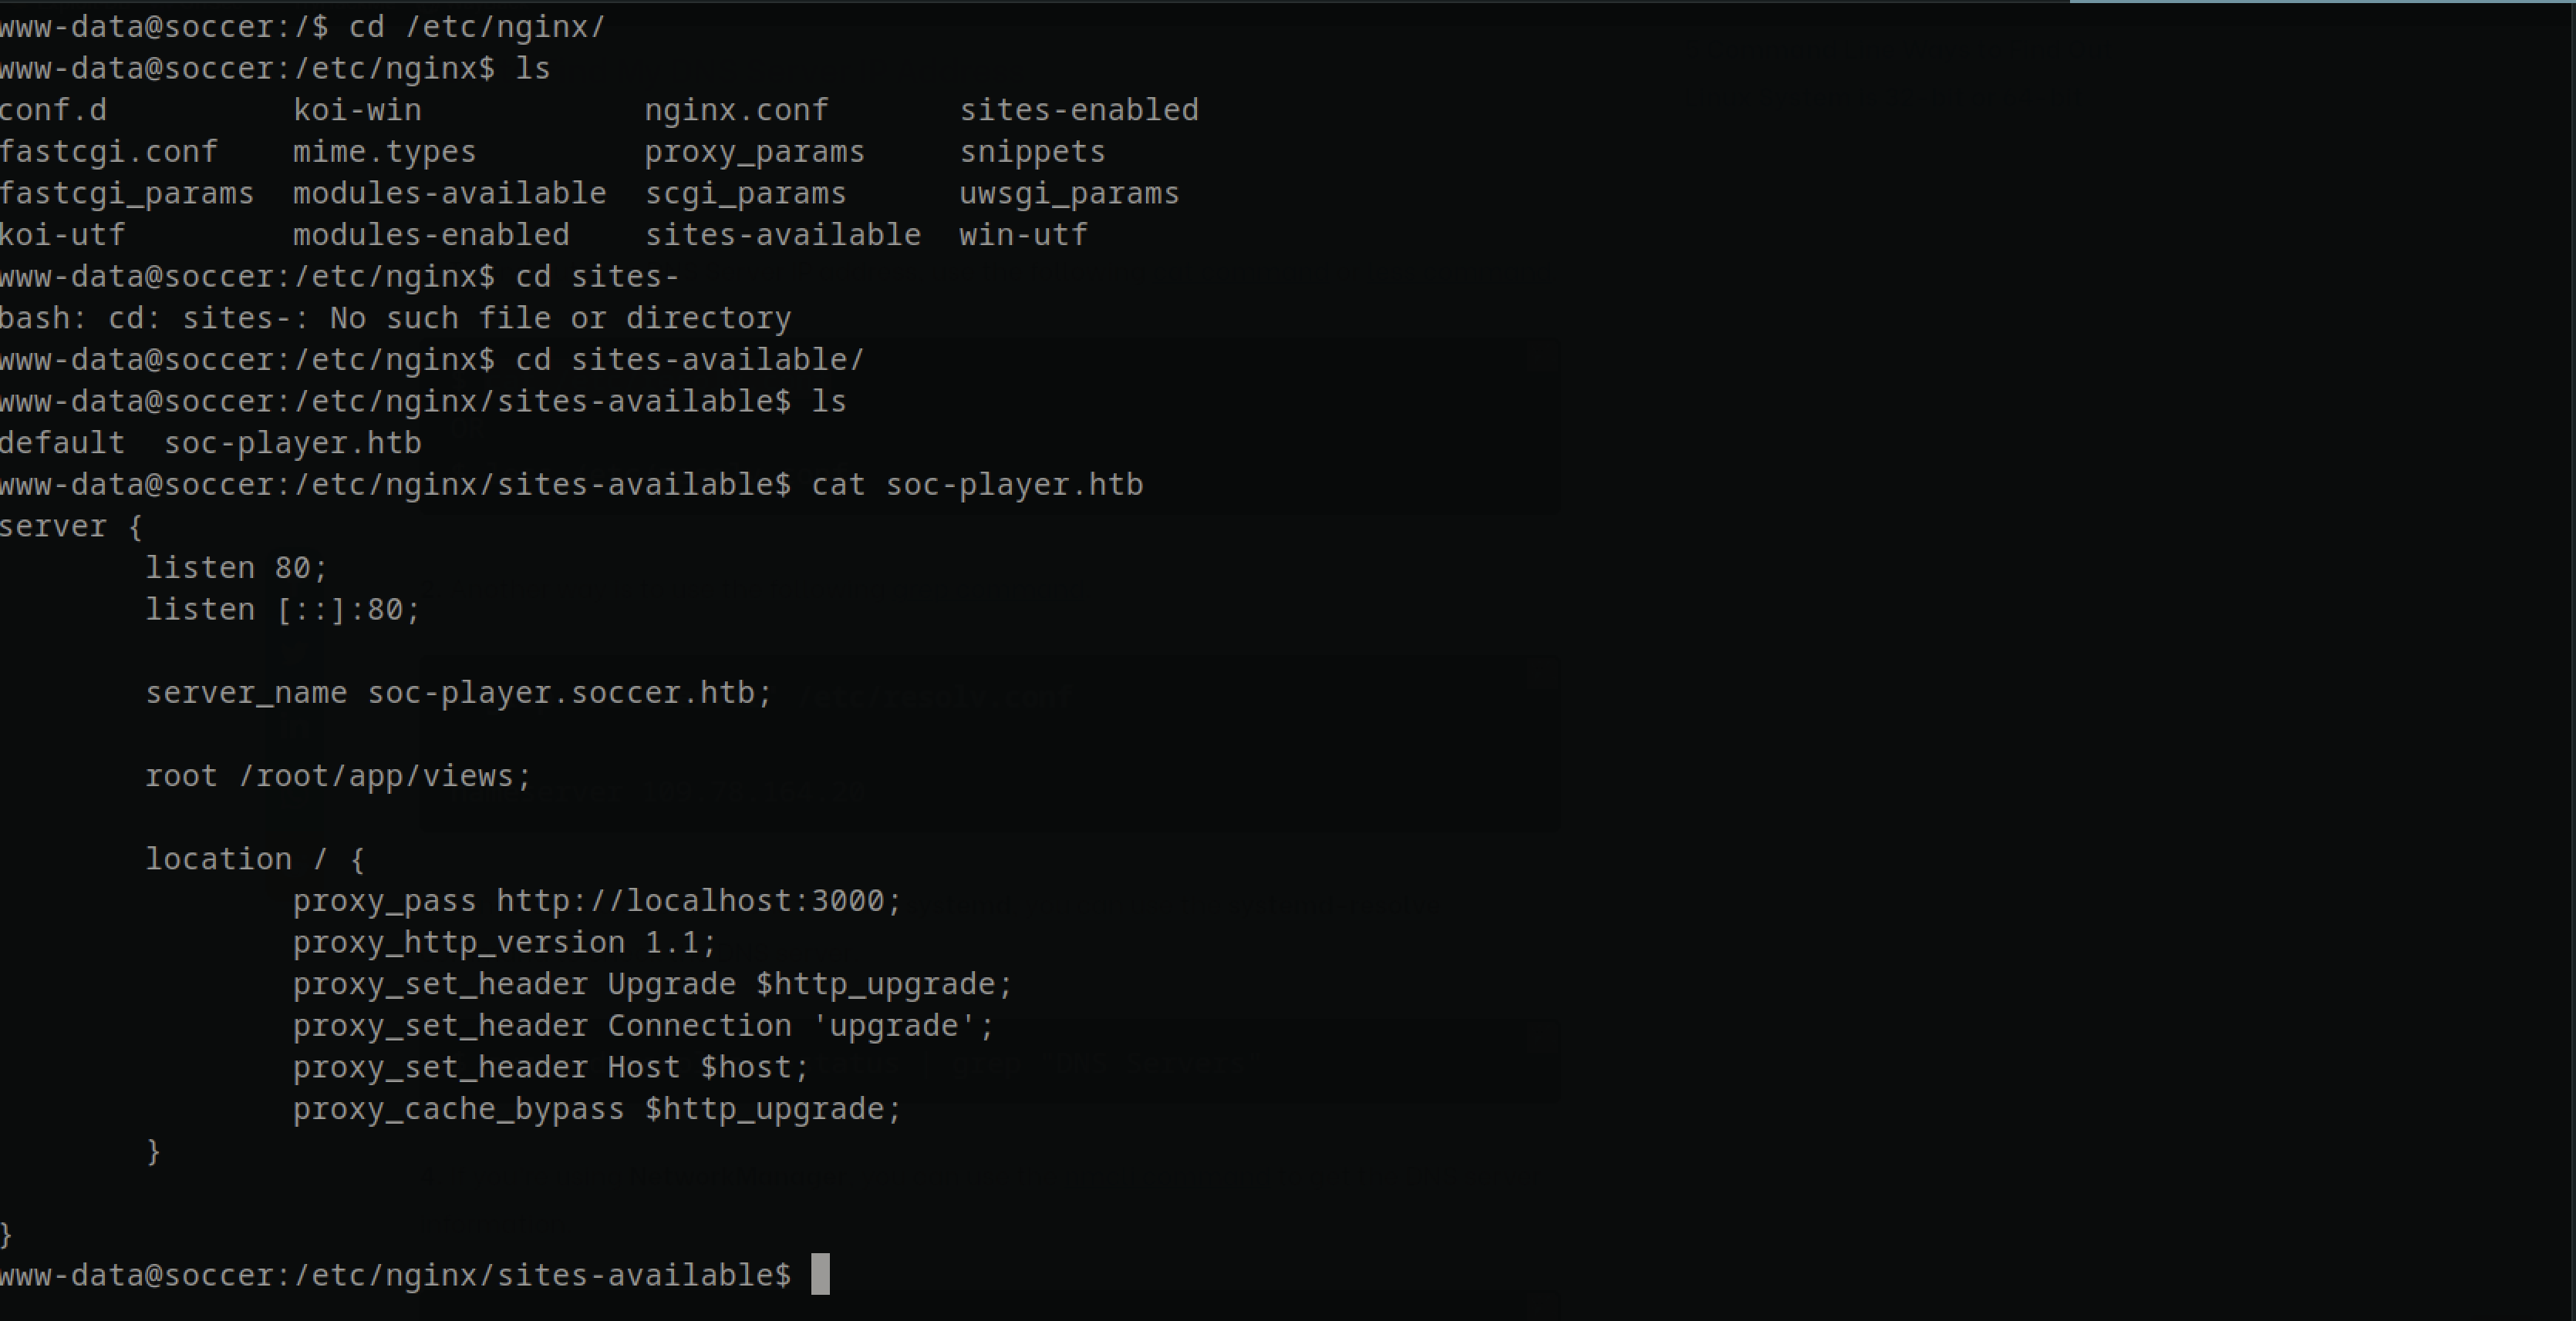Click 'soc-player.soccer.htb' server_name value
The width and height of the screenshot is (2576, 1321).
click(561, 692)
